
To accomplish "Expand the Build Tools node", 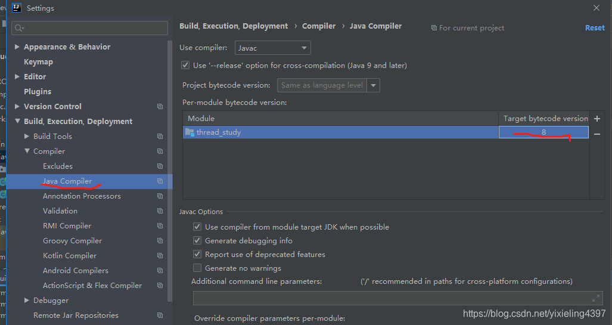I will [x=27, y=136].
